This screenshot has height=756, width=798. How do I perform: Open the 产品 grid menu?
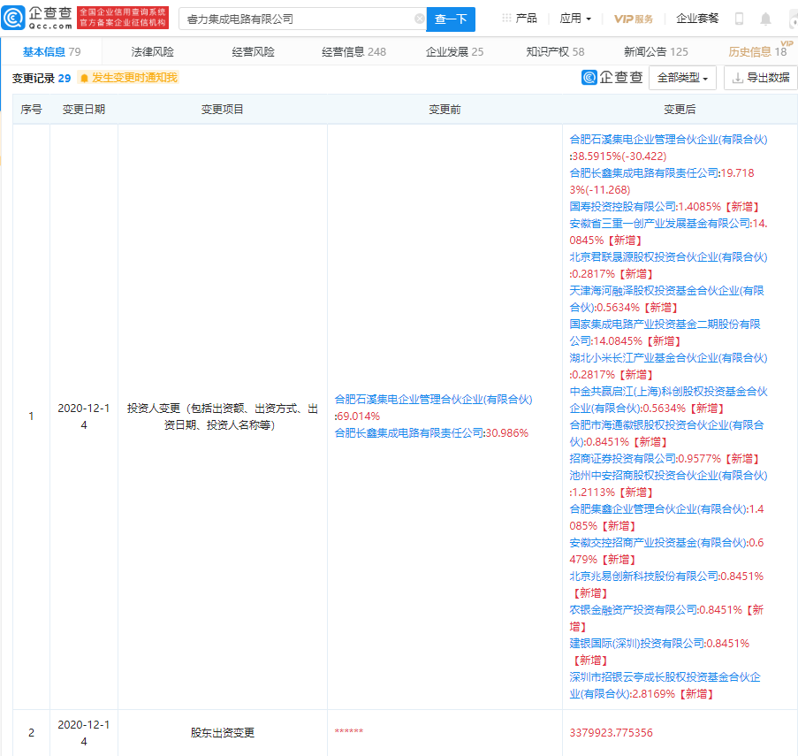pos(520,19)
